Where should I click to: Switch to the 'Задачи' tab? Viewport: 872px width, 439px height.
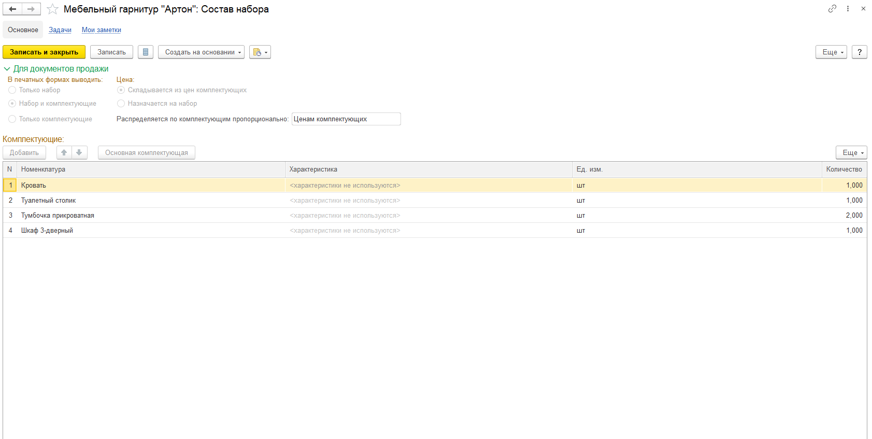coord(60,30)
